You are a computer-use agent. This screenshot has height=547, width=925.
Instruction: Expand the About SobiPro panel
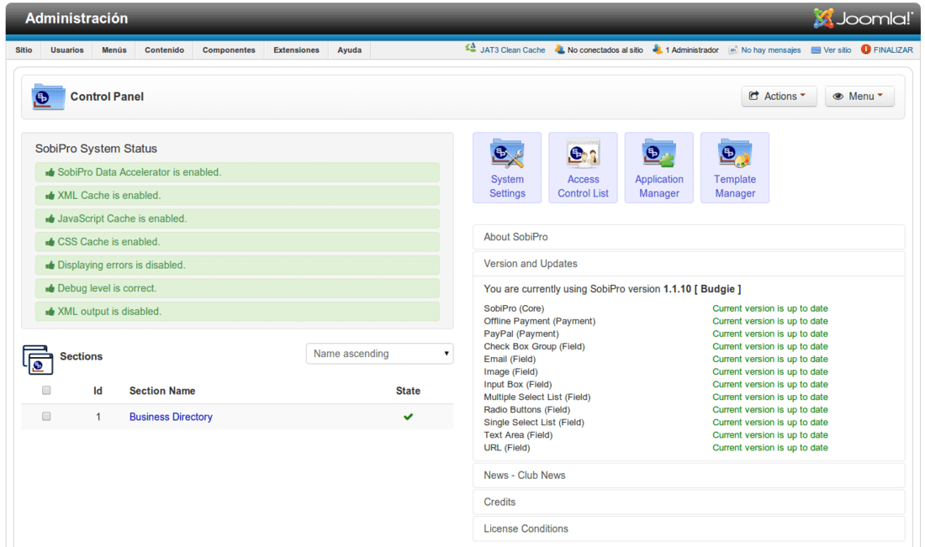(689, 237)
